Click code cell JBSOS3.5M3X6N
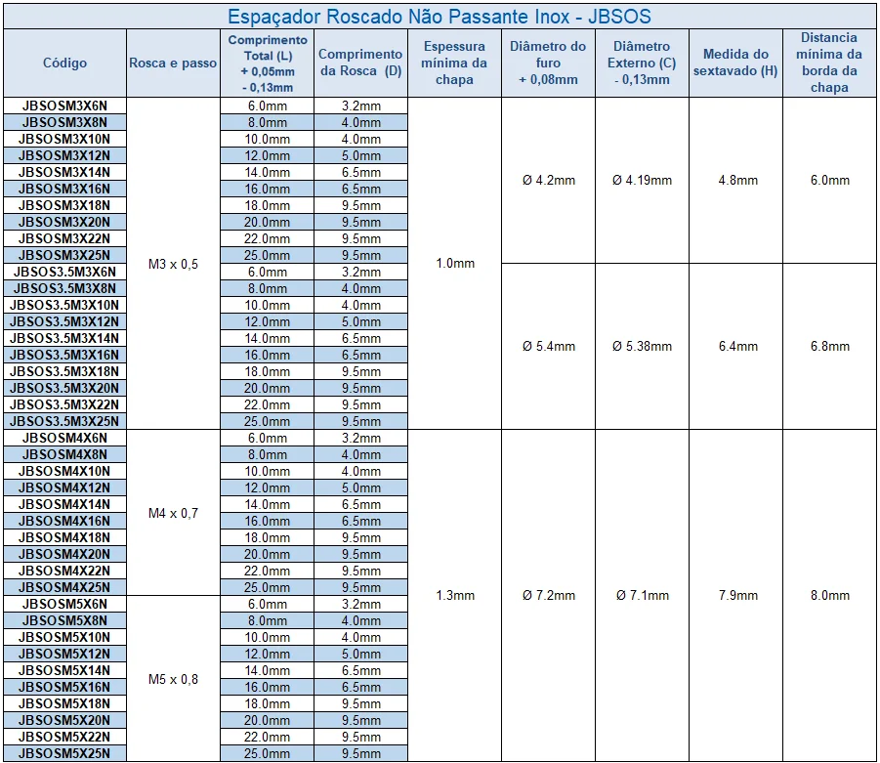880x763 pixels. (65, 272)
